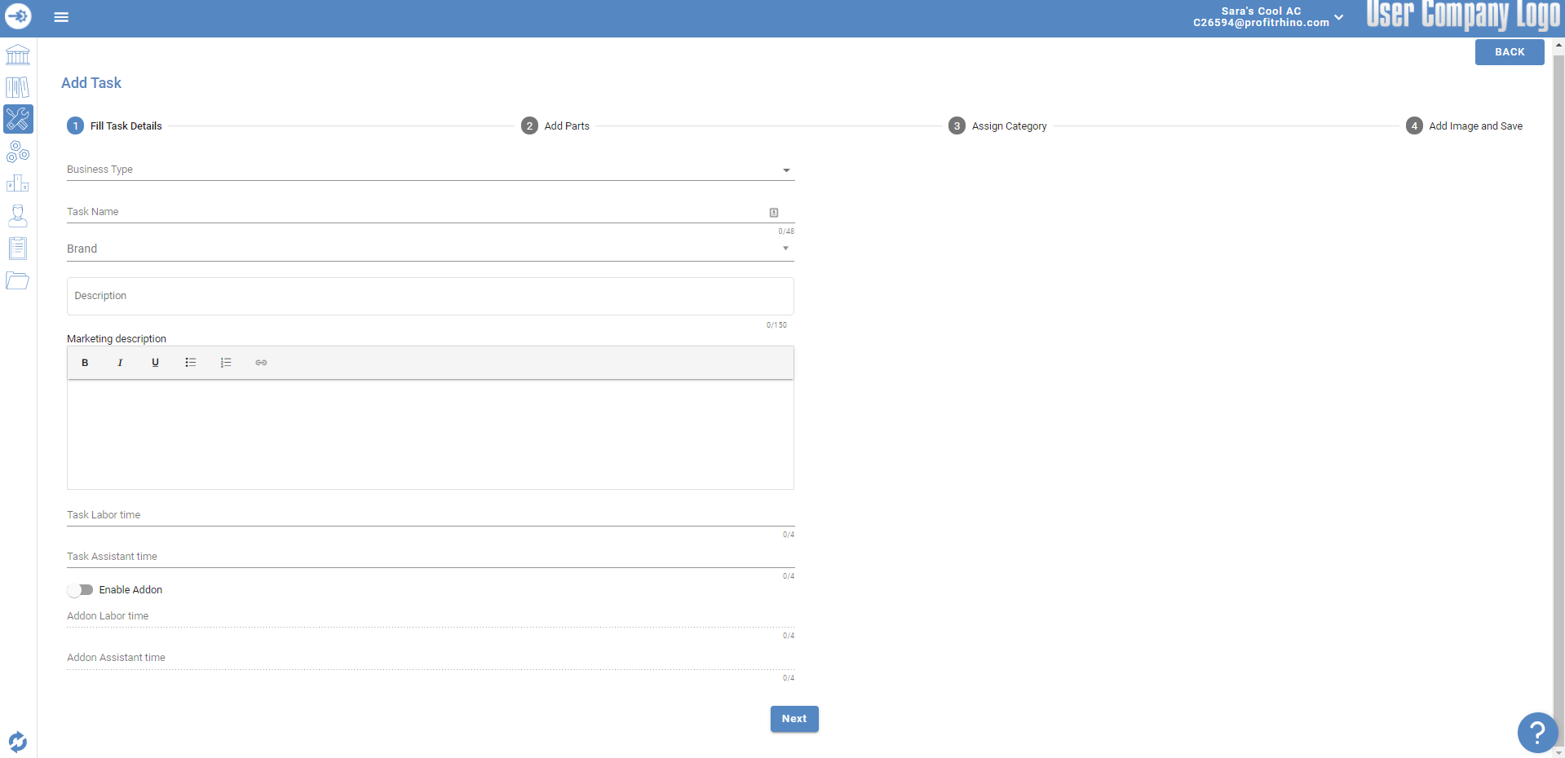
Task: Click the help question mark bubble
Action: [x=1537, y=733]
